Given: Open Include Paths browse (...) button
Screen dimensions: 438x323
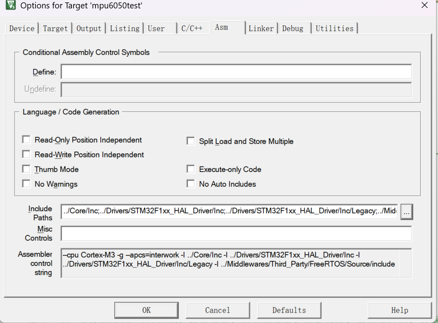Looking at the screenshot, I should tap(406, 212).
